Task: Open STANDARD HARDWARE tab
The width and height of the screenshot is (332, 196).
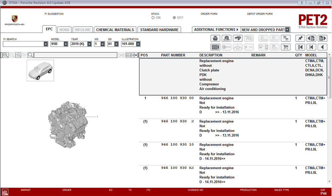Action: coord(159,30)
